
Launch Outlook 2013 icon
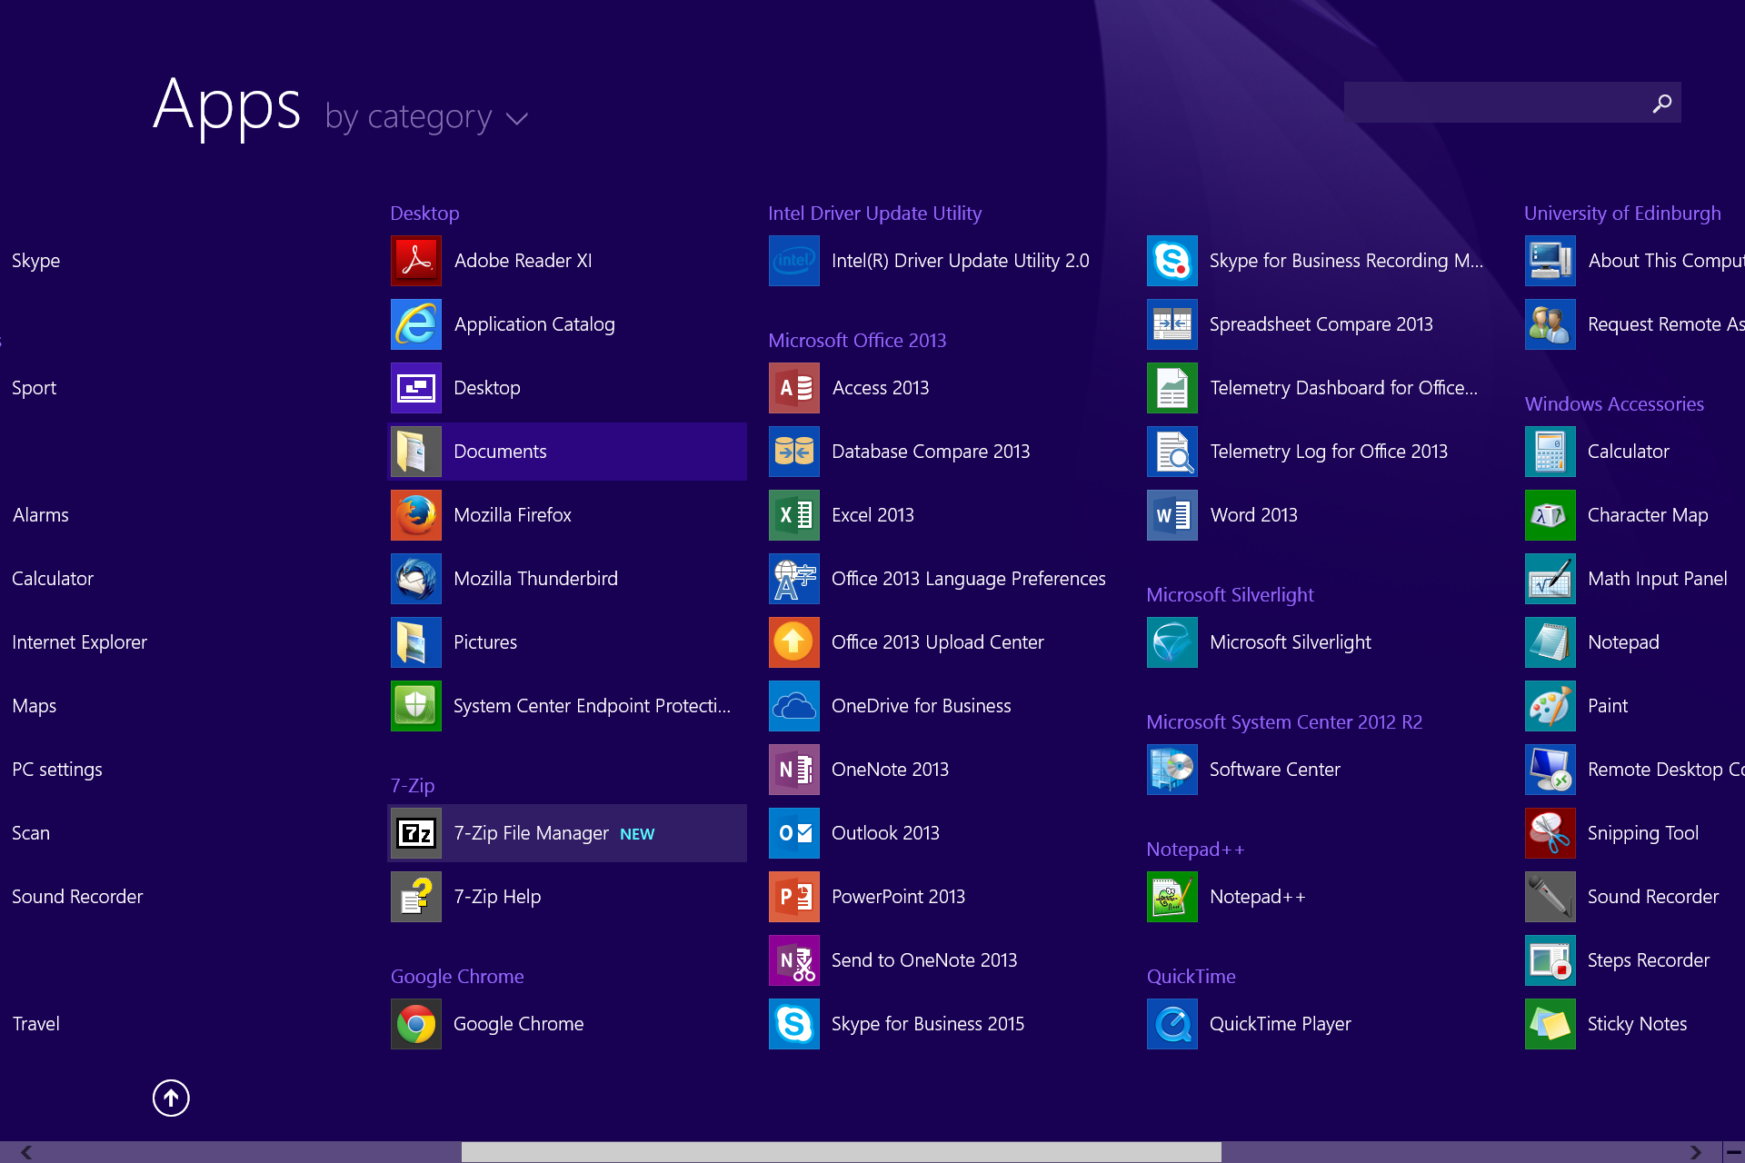tap(793, 833)
